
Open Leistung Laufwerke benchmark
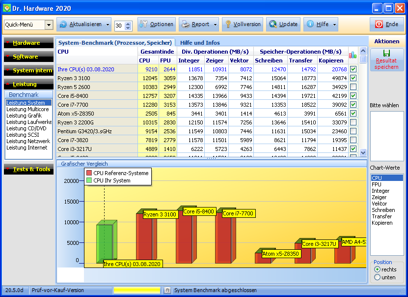(29, 122)
